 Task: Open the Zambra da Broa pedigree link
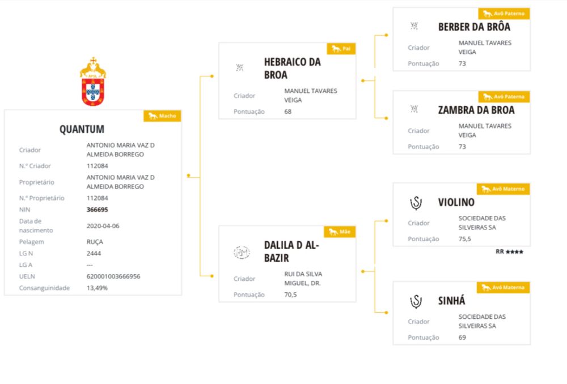pos(476,110)
